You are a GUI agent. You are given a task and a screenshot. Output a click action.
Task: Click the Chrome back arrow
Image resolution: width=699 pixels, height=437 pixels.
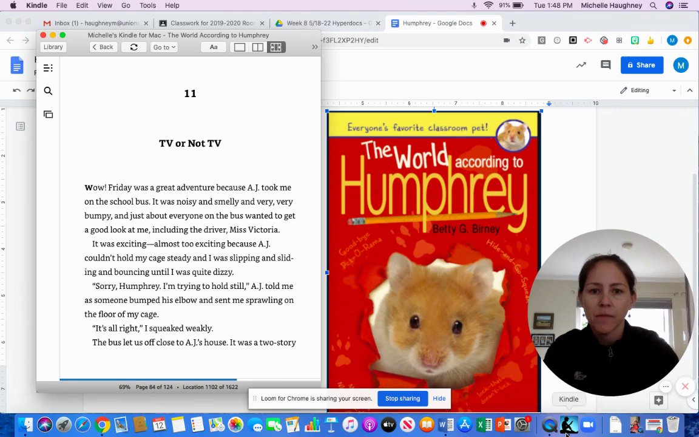(x=10, y=40)
